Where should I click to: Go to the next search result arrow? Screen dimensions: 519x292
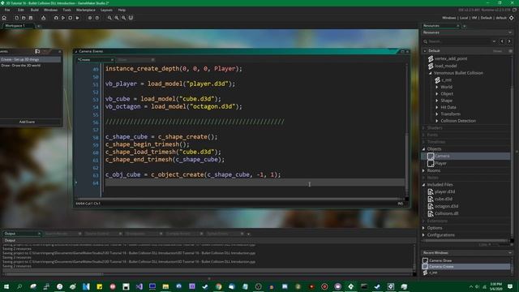509,41
